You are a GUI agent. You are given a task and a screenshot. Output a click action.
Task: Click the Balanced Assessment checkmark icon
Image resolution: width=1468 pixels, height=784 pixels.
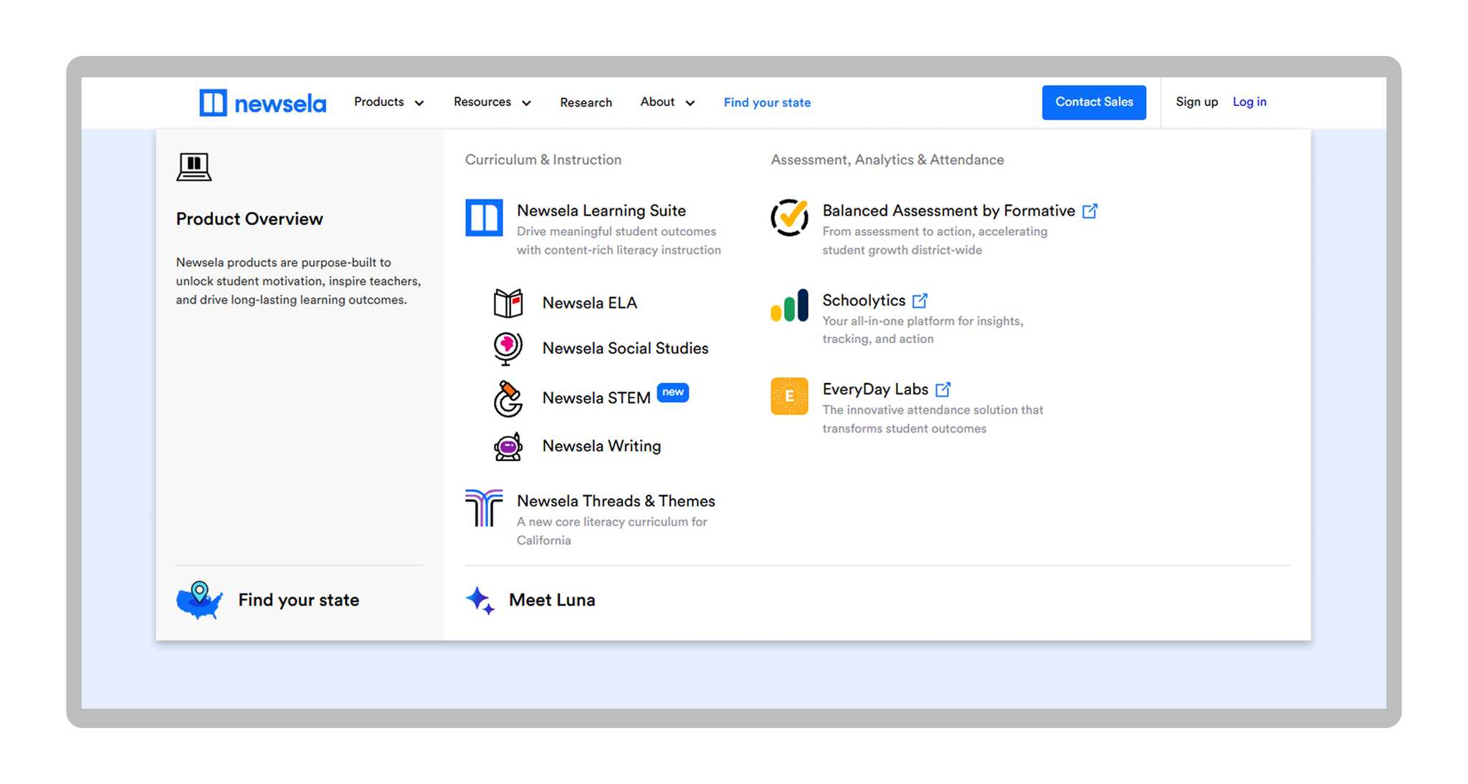click(789, 218)
